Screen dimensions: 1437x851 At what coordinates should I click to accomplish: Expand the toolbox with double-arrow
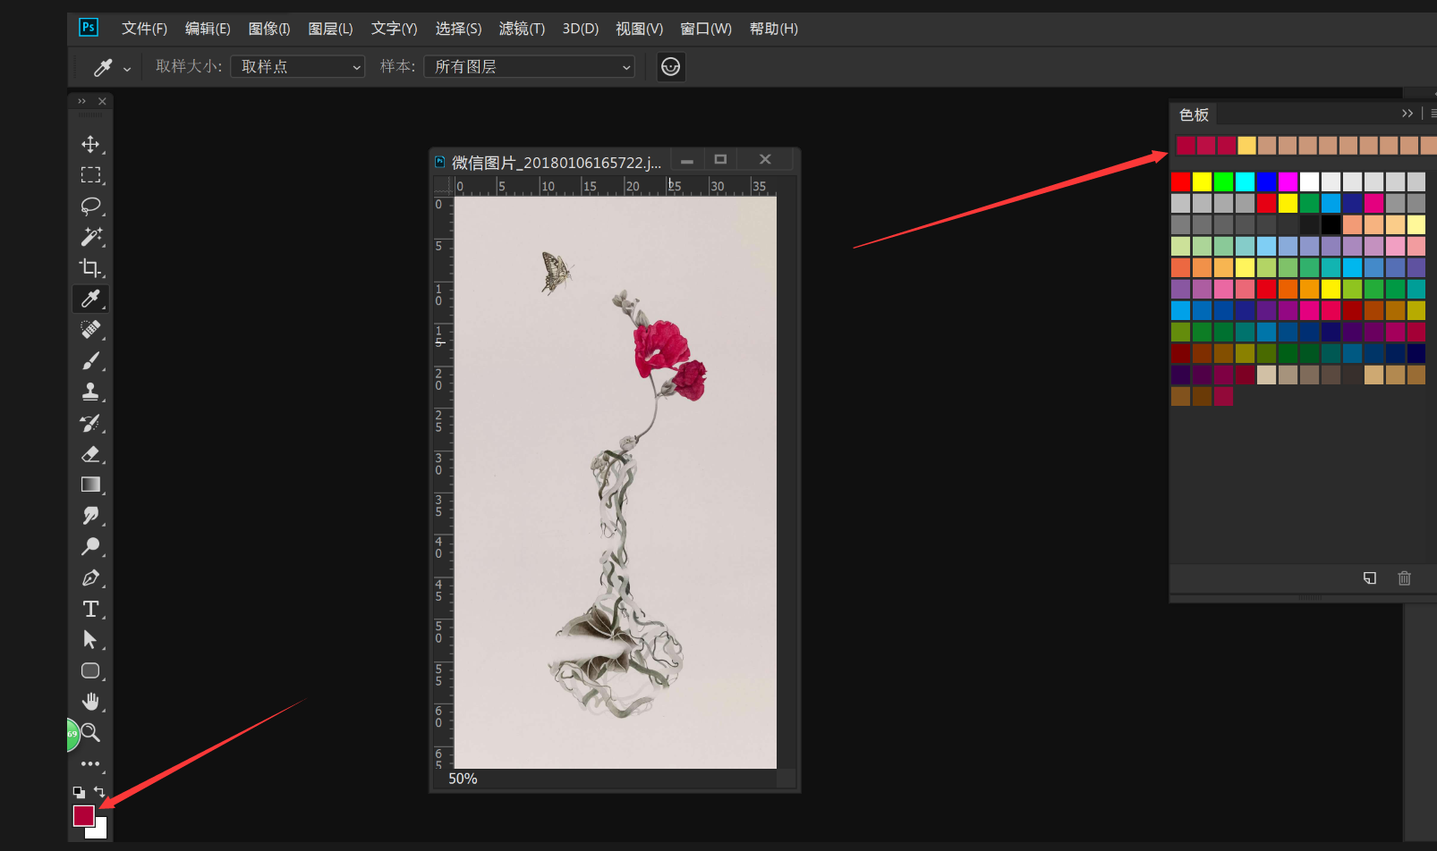81,101
